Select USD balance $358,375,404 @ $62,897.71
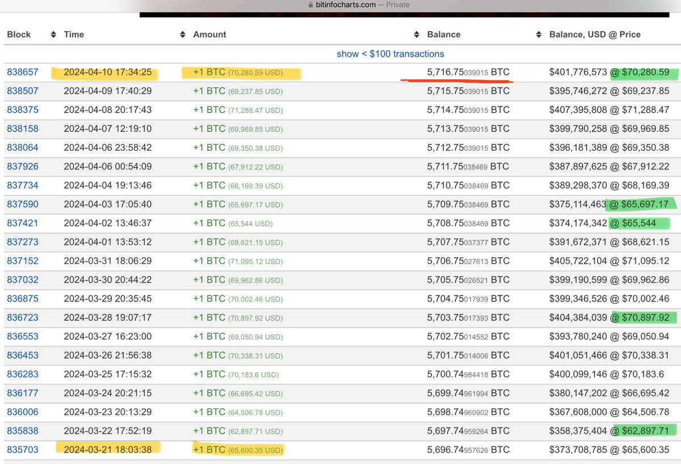This screenshot has height=464, width=681. point(609,431)
